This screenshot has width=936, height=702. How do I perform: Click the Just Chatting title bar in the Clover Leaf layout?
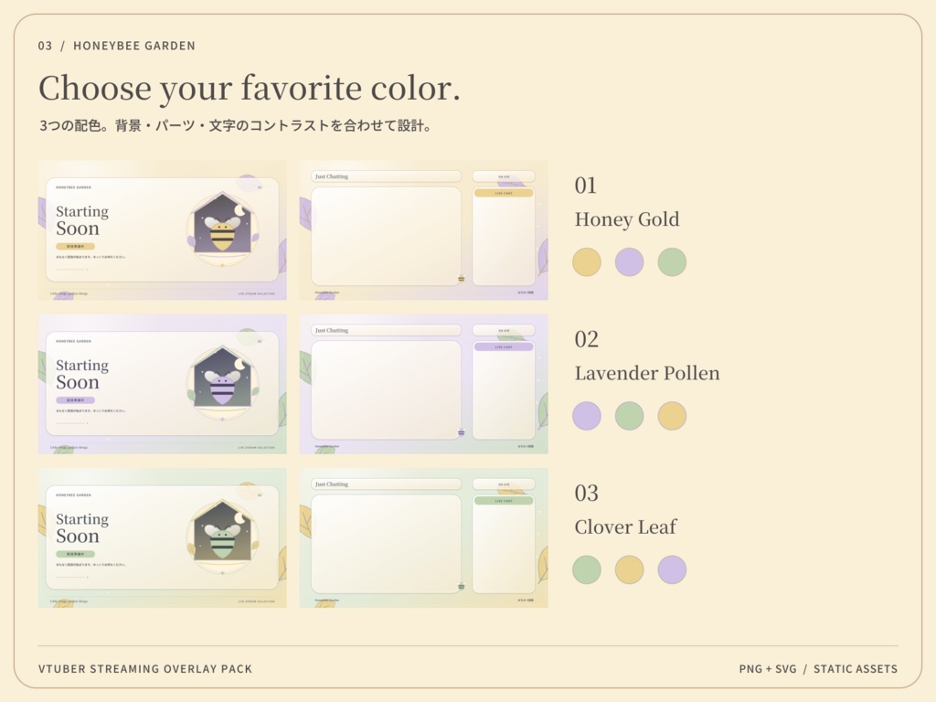(387, 484)
